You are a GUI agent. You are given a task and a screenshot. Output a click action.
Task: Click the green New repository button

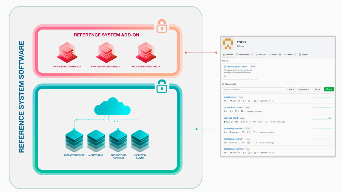pyautogui.click(x=329, y=89)
